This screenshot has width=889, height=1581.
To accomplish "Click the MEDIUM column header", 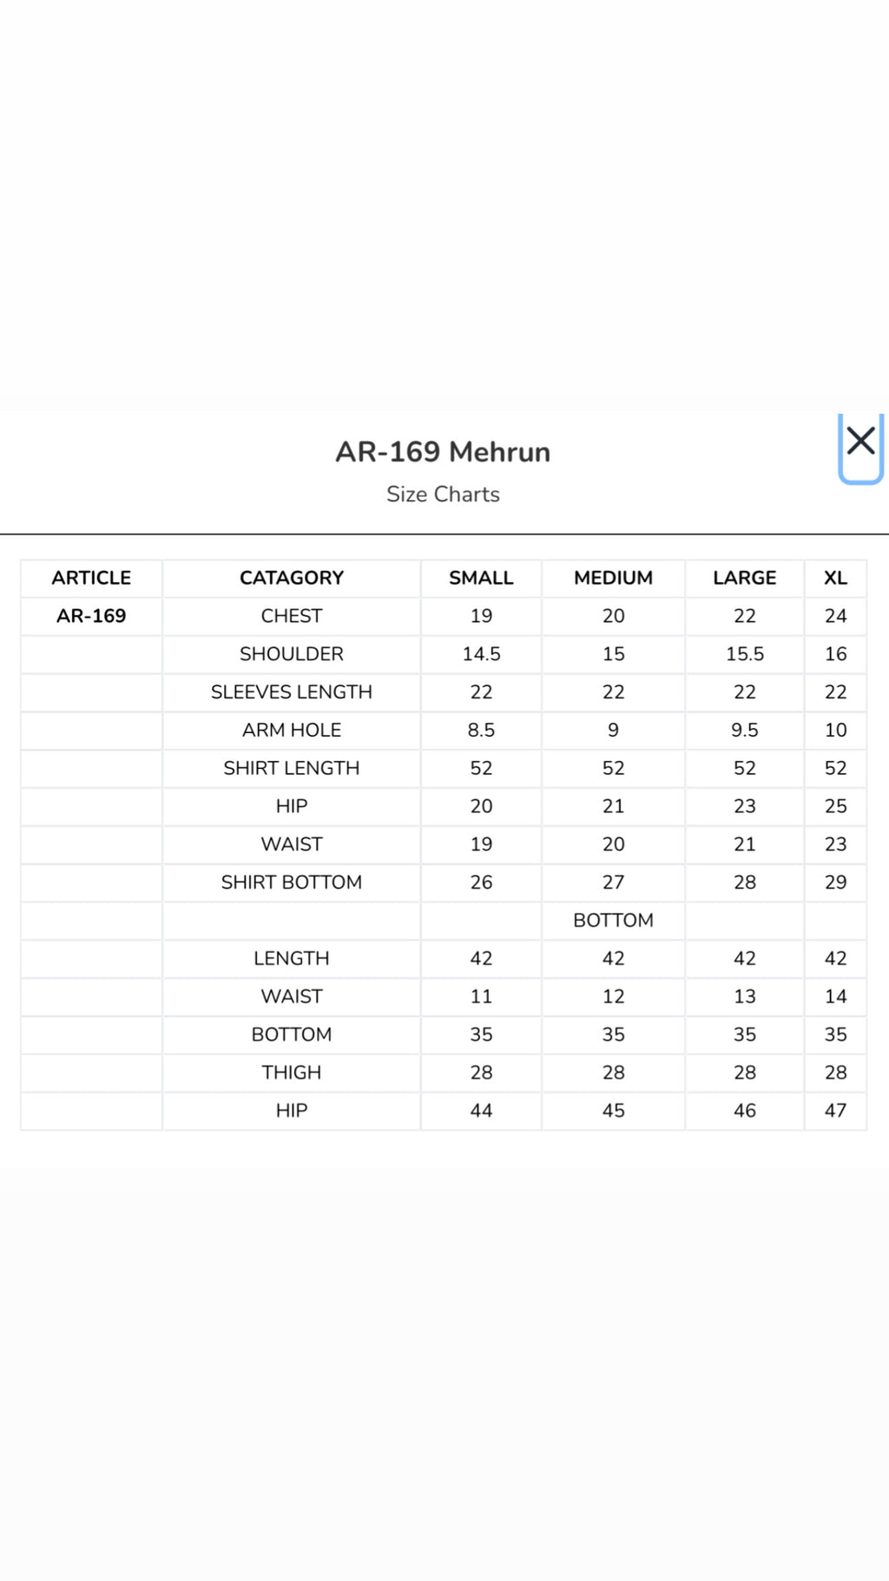I will tap(613, 578).
